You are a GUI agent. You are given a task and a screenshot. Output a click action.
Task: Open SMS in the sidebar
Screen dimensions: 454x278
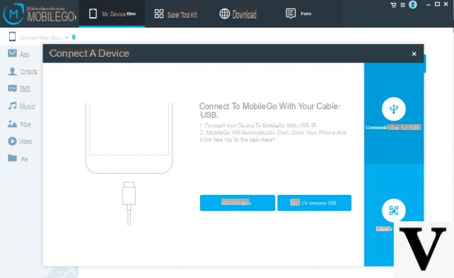[x=19, y=89]
